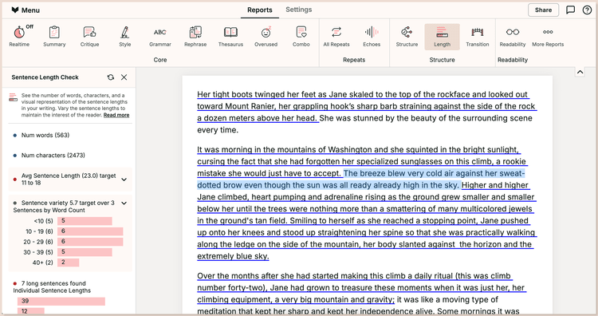Click the sentence starting 'Smiling to herself'
The image size is (598, 316).
367,238
